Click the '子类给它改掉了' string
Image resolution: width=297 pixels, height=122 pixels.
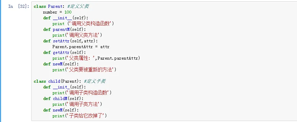click(x=86, y=116)
